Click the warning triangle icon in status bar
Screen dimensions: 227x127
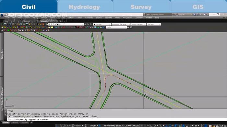[x=217, y=126]
